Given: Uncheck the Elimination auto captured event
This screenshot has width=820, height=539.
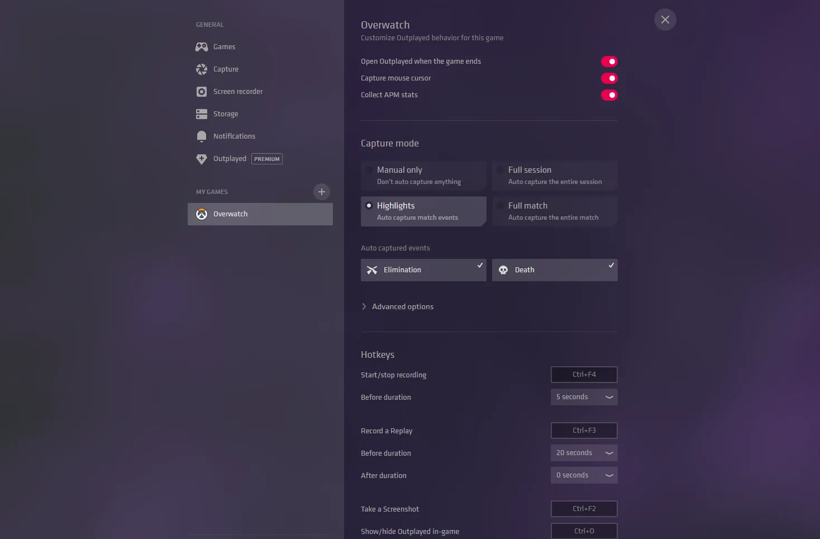Looking at the screenshot, I should [423, 270].
